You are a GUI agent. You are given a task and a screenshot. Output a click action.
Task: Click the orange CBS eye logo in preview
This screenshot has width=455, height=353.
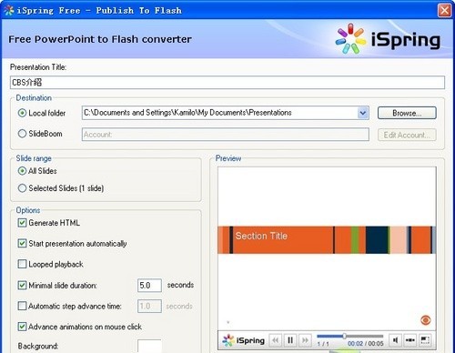tap(426, 320)
